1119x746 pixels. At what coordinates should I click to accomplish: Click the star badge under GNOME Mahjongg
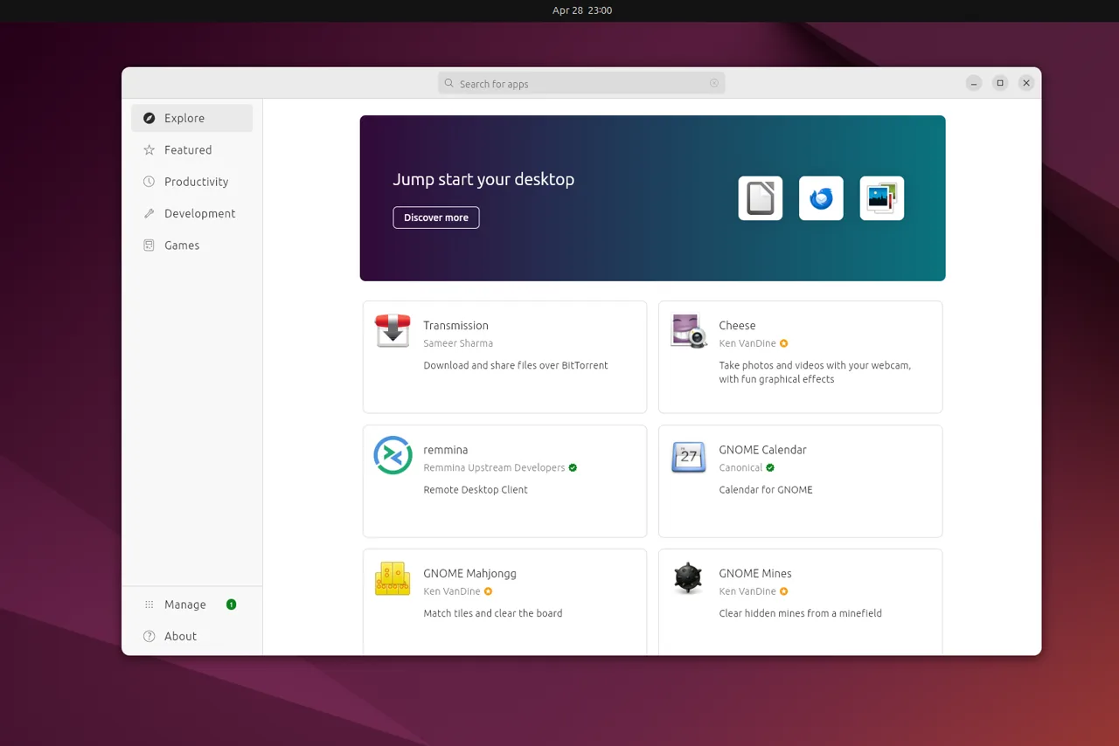[488, 591]
